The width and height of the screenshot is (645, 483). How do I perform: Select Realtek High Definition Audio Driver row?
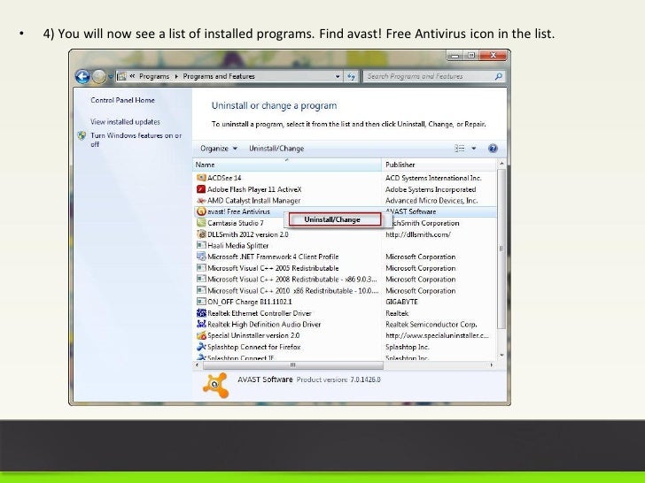[345, 324]
